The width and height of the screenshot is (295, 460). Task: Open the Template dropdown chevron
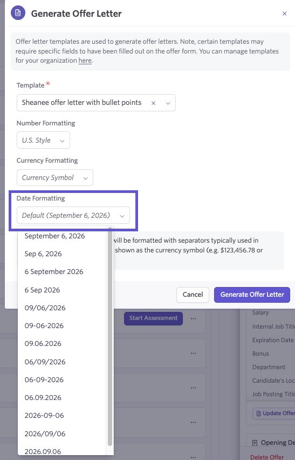click(x=168, y=103)
